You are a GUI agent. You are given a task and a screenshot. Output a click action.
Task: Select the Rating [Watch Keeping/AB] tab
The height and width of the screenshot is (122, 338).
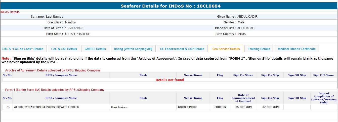[x=133, y=49]
